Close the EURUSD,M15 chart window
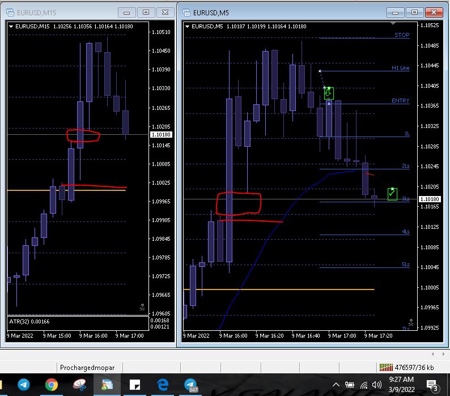This screenshot has width=450, height=396. point(165,12)
